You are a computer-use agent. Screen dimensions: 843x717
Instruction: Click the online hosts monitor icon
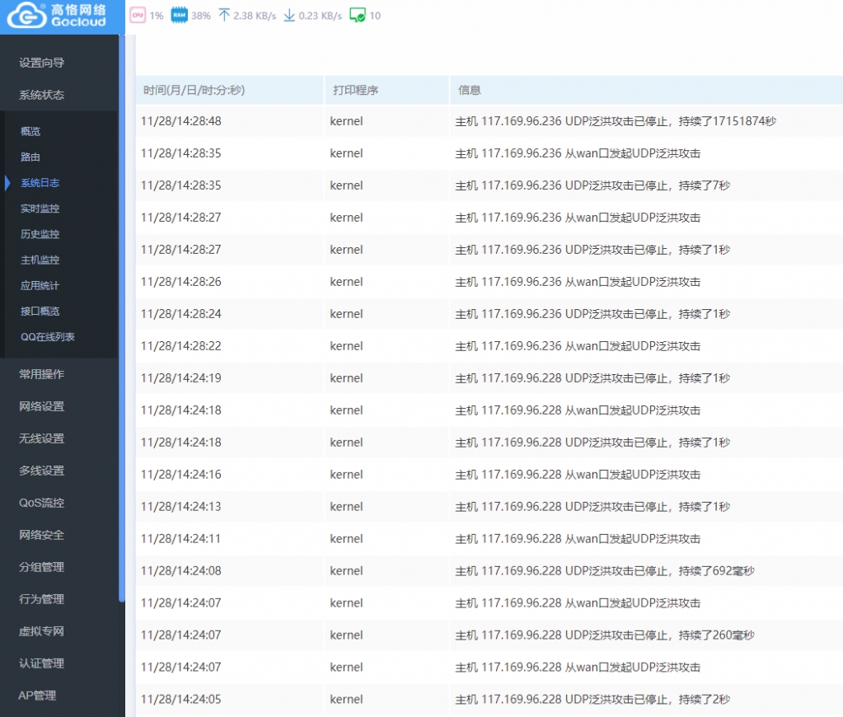pos(358,15)
